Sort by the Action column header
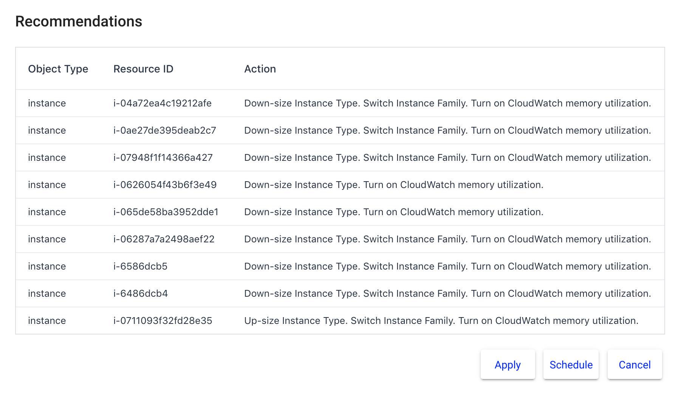The image size is (681, 393). point(260,69)
